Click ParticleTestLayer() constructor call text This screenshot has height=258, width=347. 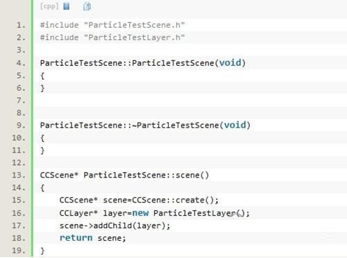coord(199,213)
